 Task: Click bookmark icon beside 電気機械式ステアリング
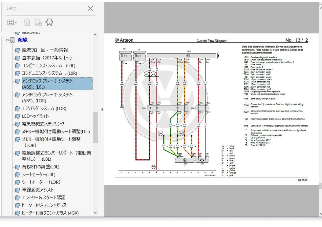(18, 124)
